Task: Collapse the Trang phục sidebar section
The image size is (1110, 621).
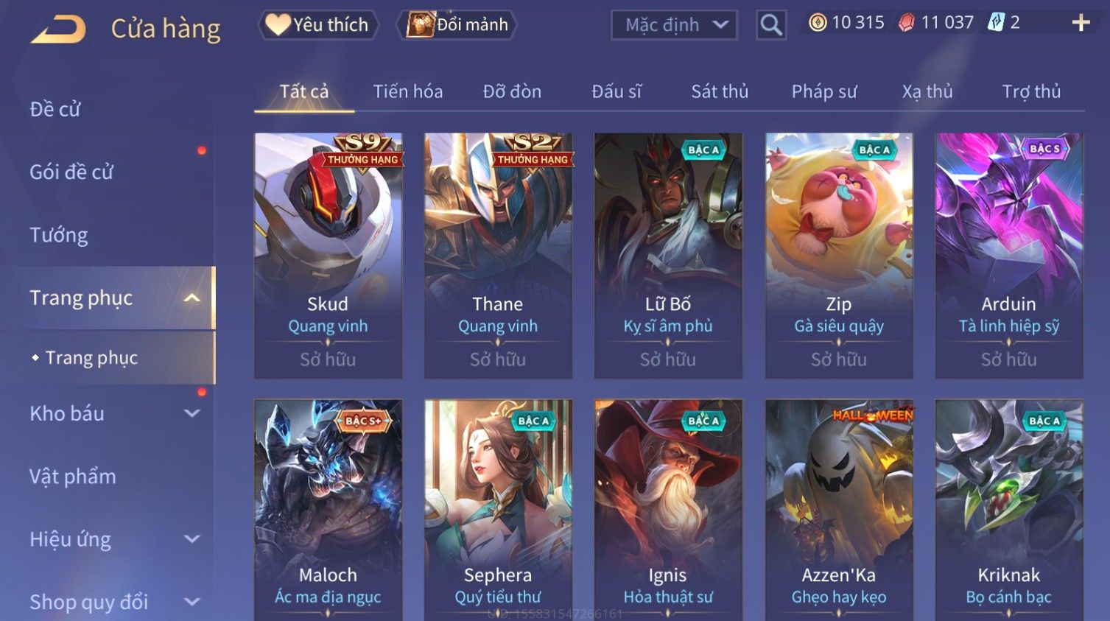Action: [192, 298]
